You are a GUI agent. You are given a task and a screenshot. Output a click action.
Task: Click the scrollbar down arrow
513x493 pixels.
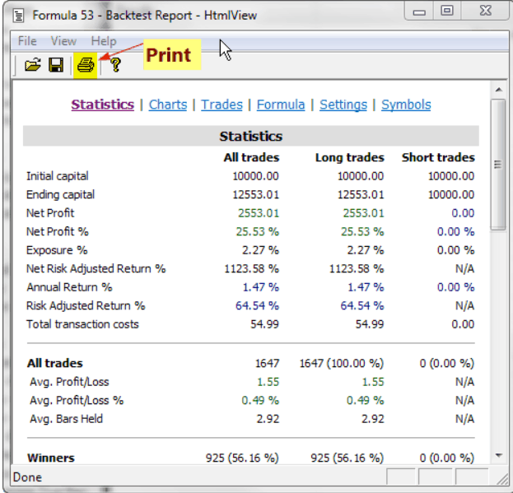point(497,455)
